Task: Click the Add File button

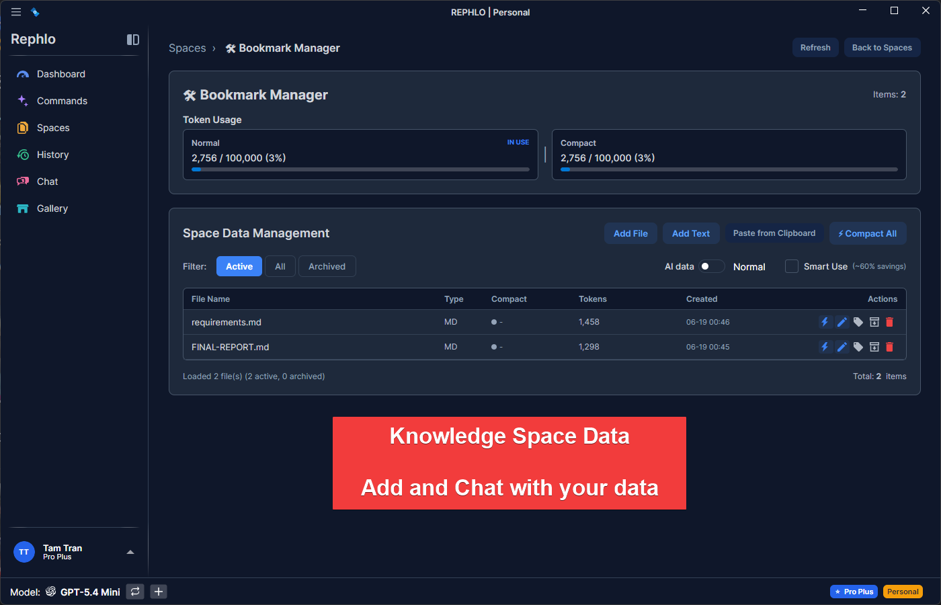Action: pyautogui.click(x=630, y=233)
